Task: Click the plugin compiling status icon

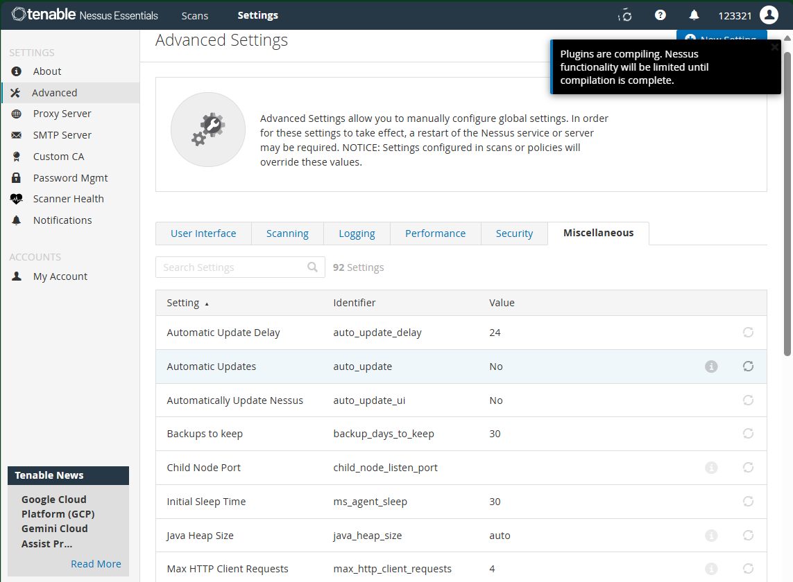Action: click(626, 15)
